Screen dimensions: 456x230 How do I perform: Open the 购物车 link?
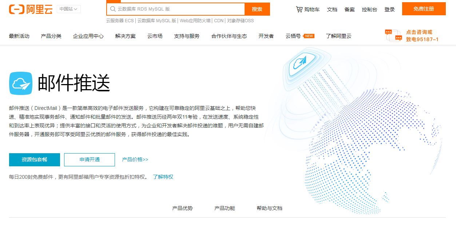click(312, 9)
